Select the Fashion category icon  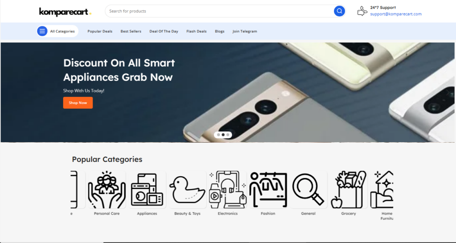(268, 190)
